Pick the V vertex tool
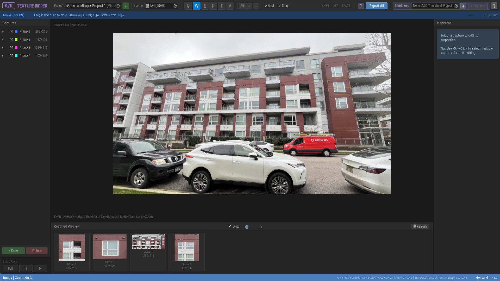 [230, 6]
